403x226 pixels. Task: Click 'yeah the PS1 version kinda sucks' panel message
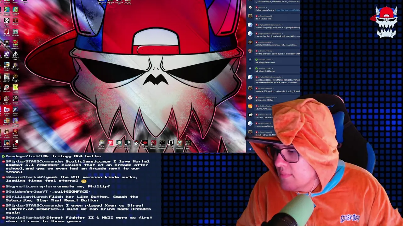pos(278,91)
